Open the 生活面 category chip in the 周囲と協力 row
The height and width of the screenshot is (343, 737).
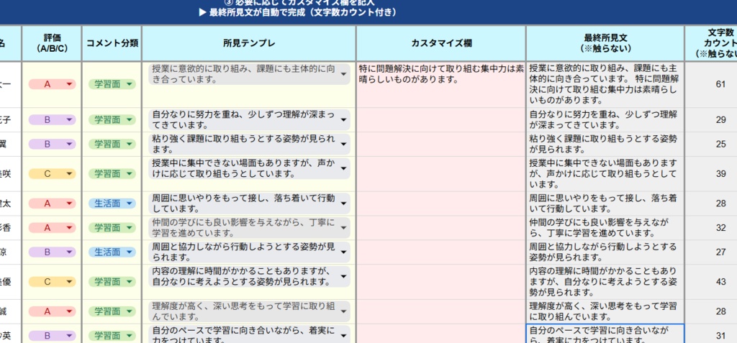pyautogui.click(x=112, y=252)
